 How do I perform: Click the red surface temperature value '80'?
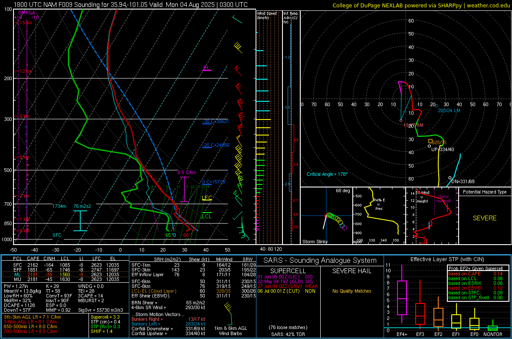click(186, 235)
